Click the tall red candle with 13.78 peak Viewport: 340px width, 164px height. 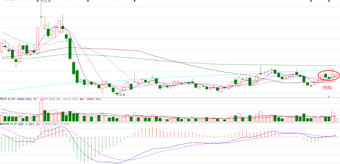click(x=37, y=41)
